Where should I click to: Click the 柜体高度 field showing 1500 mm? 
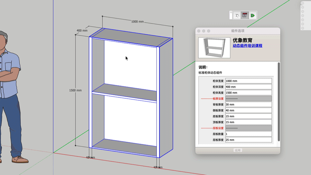click(248, 93)
